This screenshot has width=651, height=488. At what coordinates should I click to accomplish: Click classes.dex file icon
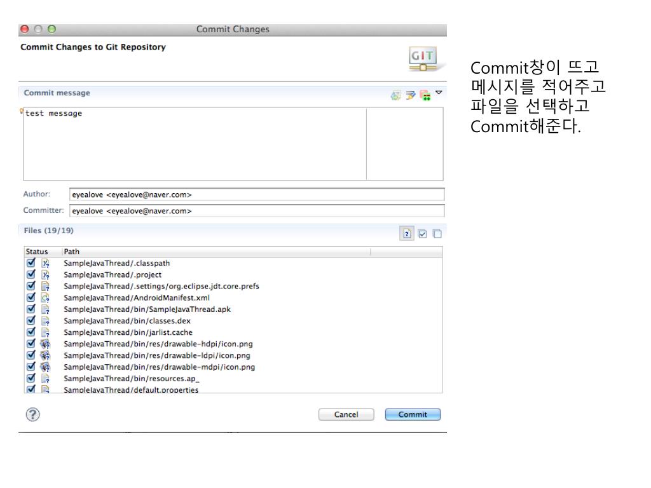[45, 321]
